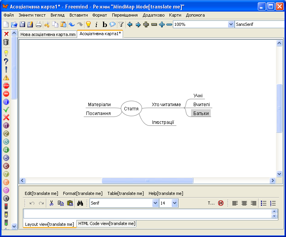The image size is (286, 237).
Task: Open the 100% zoom dropdown
Action: (x=231, y=24)
